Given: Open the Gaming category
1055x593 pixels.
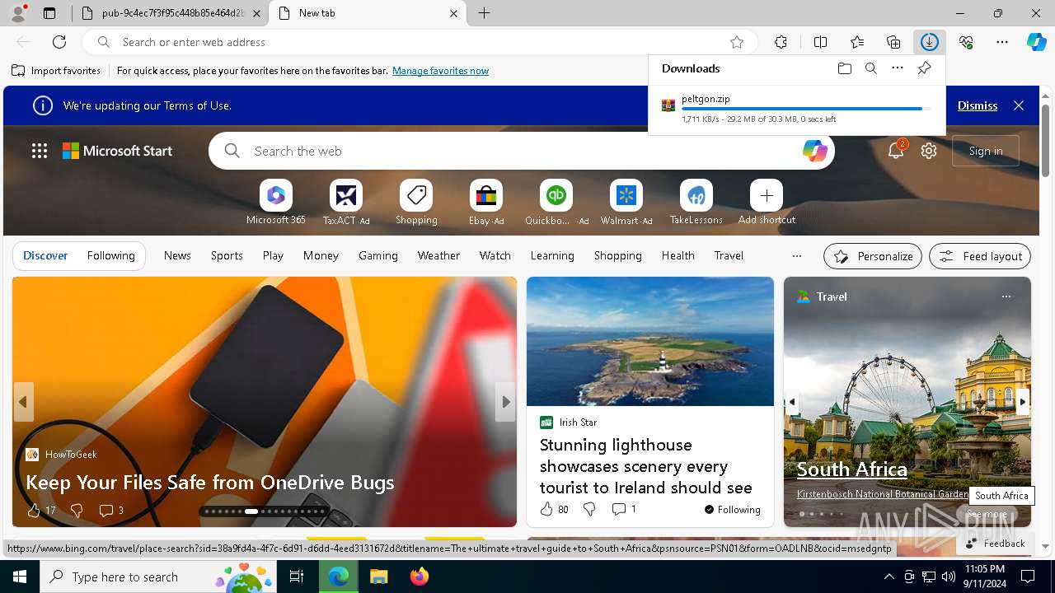Looking at the screenshot, I should [x=378, y=256].
